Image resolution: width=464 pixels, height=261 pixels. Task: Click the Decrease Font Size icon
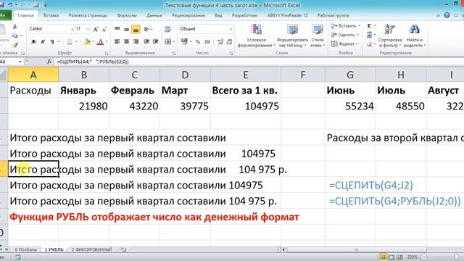104,29
